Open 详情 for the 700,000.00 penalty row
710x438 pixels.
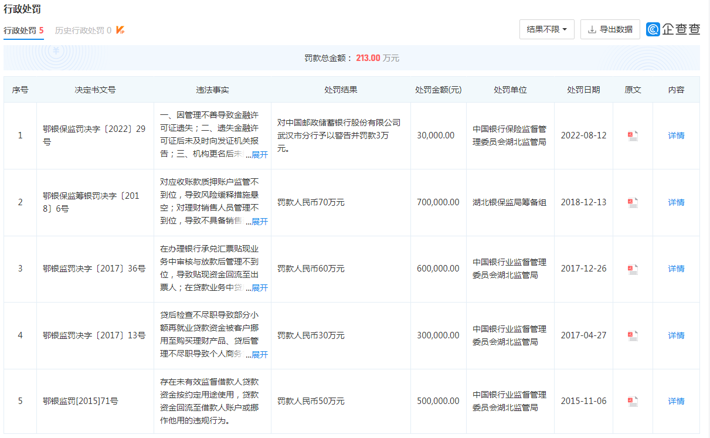click(676, 203)
